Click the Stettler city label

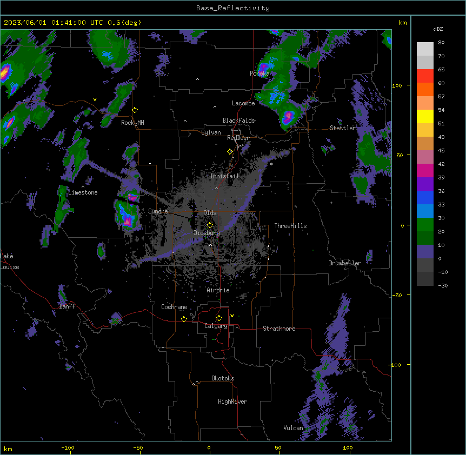click(343, 128)
